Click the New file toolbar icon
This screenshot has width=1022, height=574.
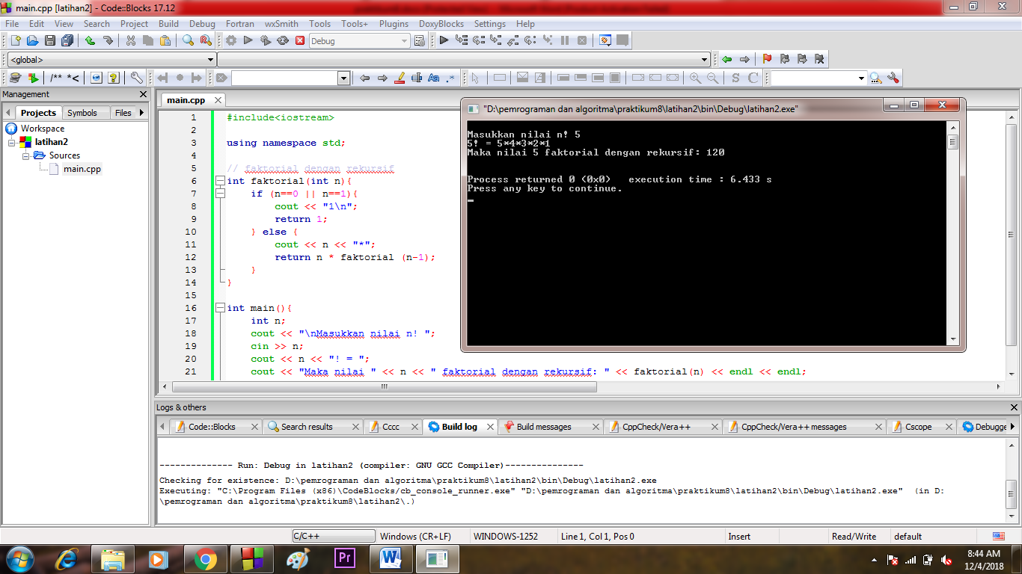point(15,40)
